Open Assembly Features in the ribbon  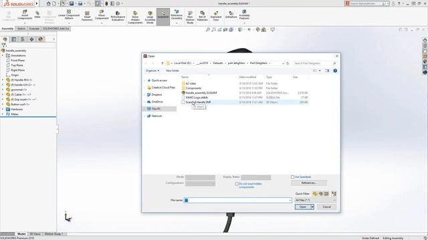244,15
